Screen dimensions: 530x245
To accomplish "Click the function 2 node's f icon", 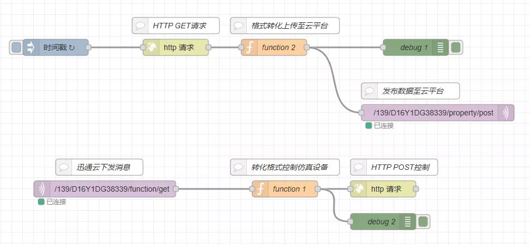I will tap(249, 47).
